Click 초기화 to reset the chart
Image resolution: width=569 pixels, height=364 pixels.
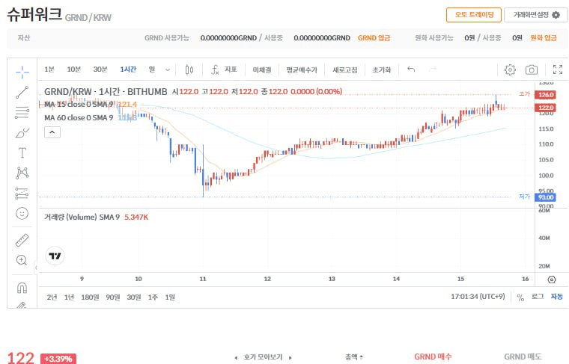(x=381, y=70)
